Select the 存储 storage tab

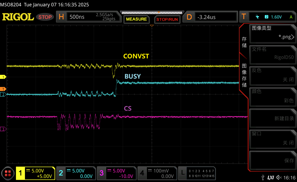tap(244, 42)
